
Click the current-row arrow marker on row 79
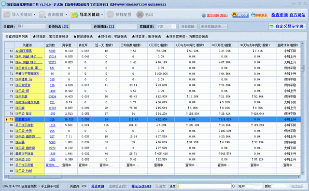point(7,119)
